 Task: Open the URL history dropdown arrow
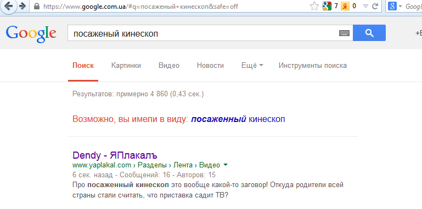tap(365, 7)
